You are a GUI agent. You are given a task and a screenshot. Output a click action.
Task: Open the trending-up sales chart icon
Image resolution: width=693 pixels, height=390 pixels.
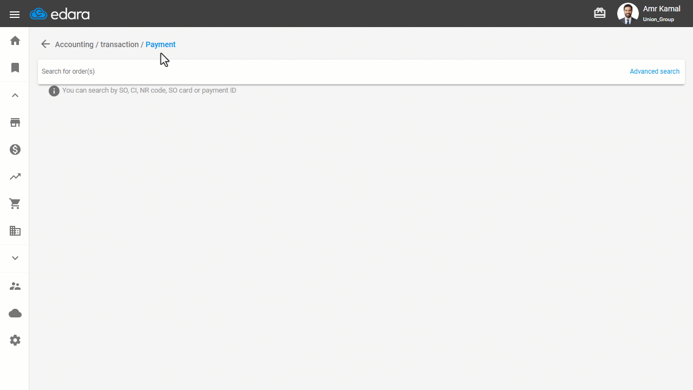(15, 177)
